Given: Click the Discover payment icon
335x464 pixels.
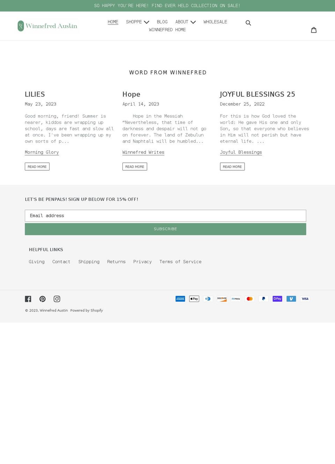Looking at the screenshot, I should (x=222, y=299).
